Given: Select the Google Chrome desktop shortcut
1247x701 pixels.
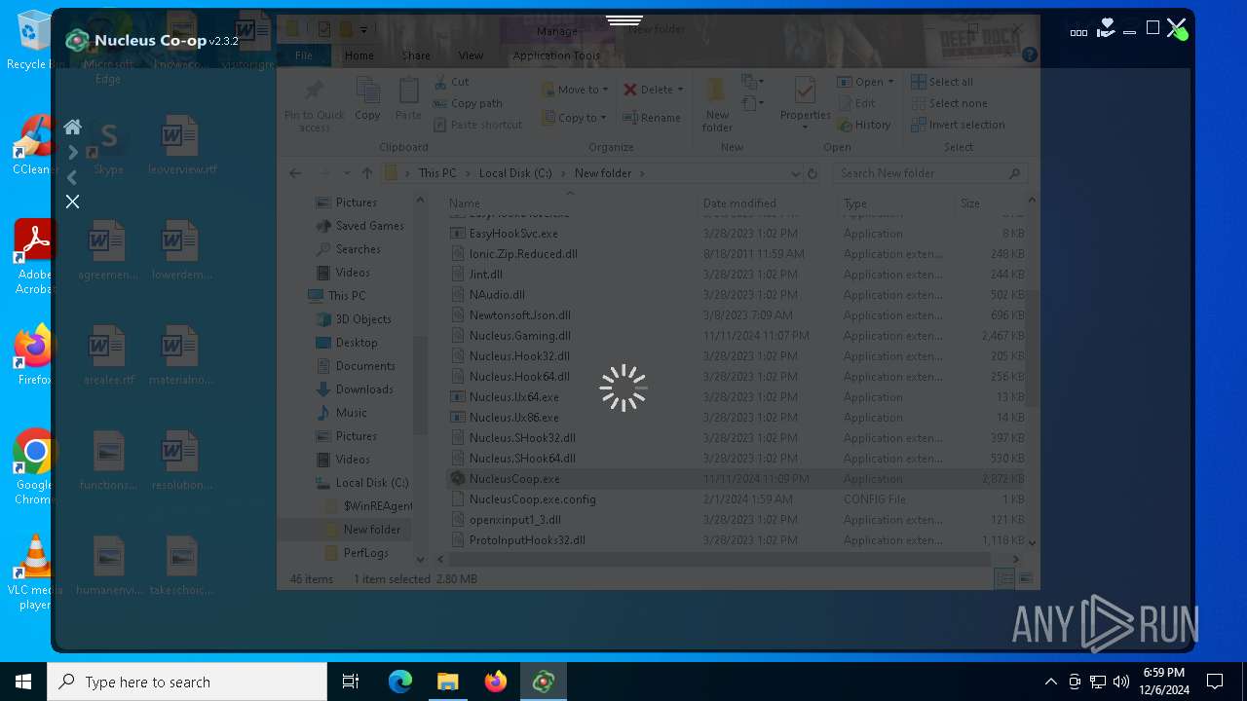Looking at the screenshot, I should click(34, 467).
